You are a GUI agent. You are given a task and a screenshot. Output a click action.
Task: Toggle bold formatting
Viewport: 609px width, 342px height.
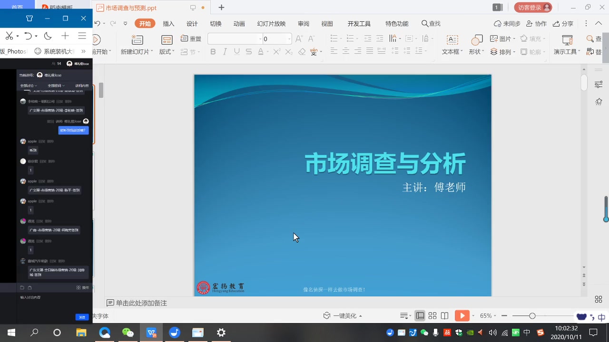(x=213, y=52)
